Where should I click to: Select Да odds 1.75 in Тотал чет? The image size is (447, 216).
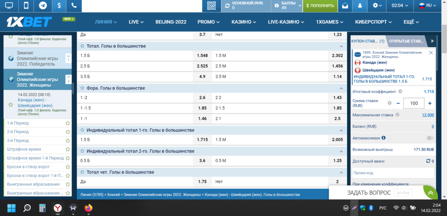(202, 182)
